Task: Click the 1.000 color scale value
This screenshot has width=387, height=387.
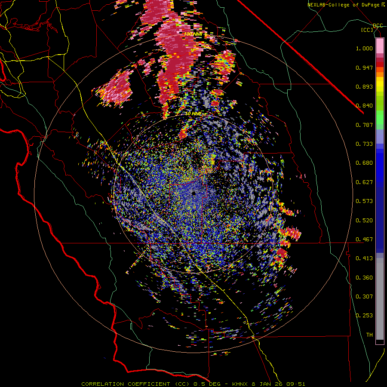Action: (x=364, y=48)
